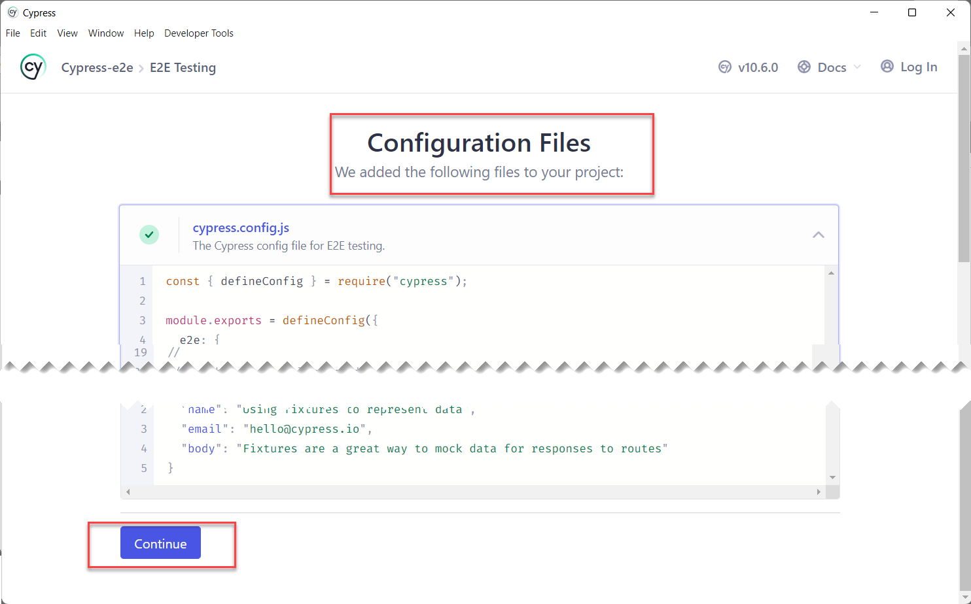This screenshot has height=604, width=971.
Task: Click the Cypress logo in the header
Action: tap(33, 67)
